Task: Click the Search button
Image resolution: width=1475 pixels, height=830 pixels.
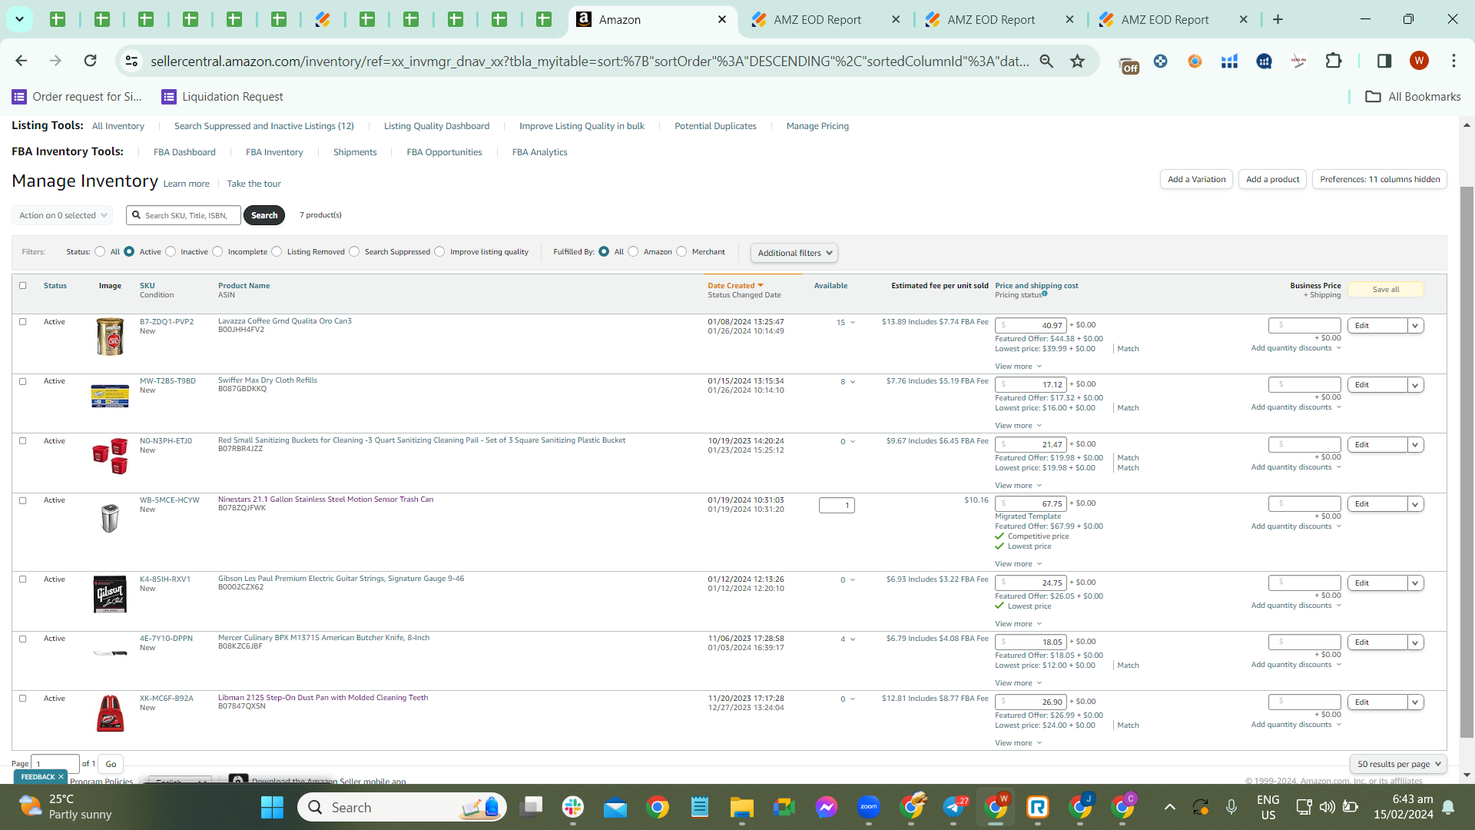Action: [264, 215]
